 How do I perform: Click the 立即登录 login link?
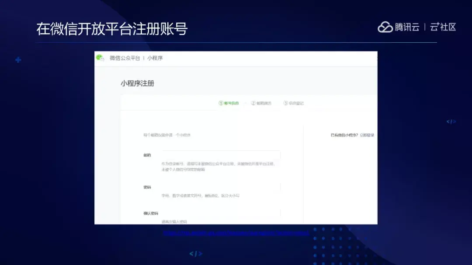(x=367, y=136)
